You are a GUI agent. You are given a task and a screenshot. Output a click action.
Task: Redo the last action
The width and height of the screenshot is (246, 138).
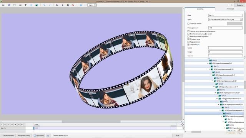(x=50, y=5)
